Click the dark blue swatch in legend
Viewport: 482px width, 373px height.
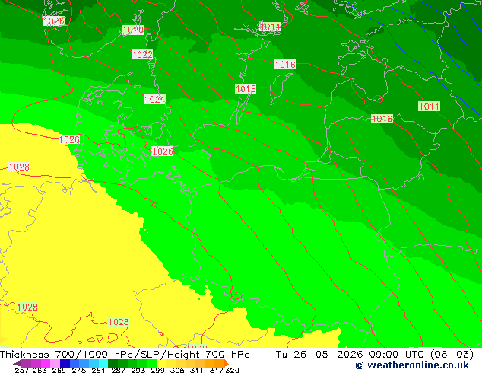(65, 363)
